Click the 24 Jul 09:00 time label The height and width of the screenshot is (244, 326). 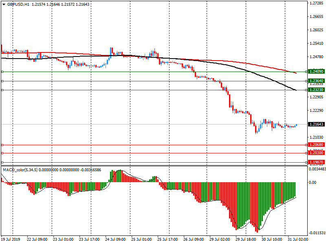coord(115,240)
